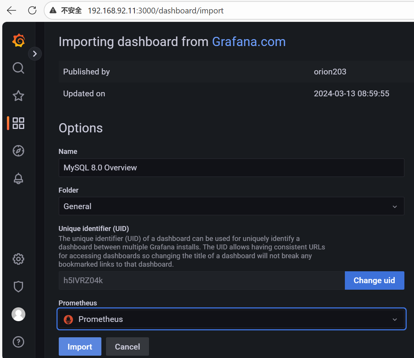Follow the Grafana.com link in the heading
The image size is (414, 358).
249,42
